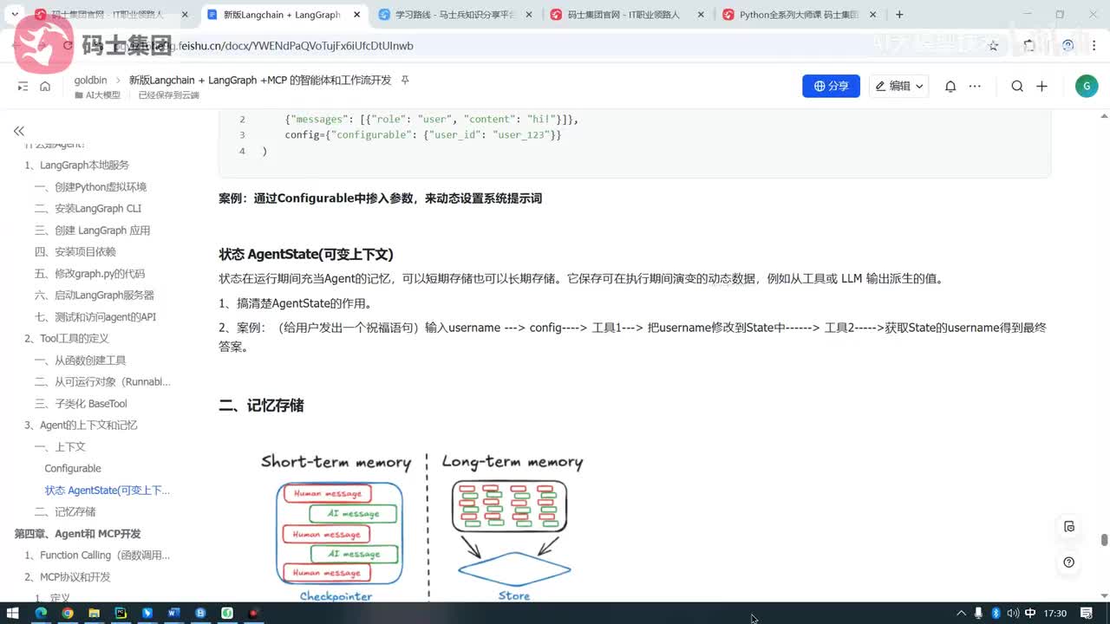This screenshot has width=1110, height=624.
Task: Close the 学习路线 tab
Action: click(x=528, y=15)
